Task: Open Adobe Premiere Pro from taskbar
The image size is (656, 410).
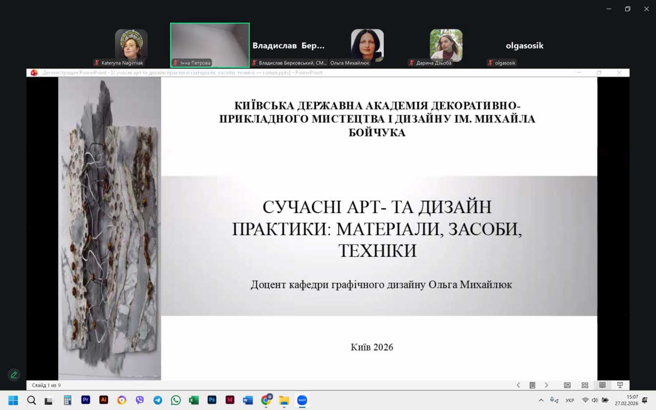Action: [86, 400]
